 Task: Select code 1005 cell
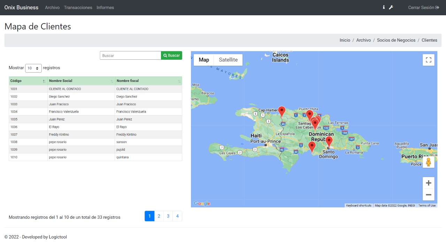tap(28, 119)
